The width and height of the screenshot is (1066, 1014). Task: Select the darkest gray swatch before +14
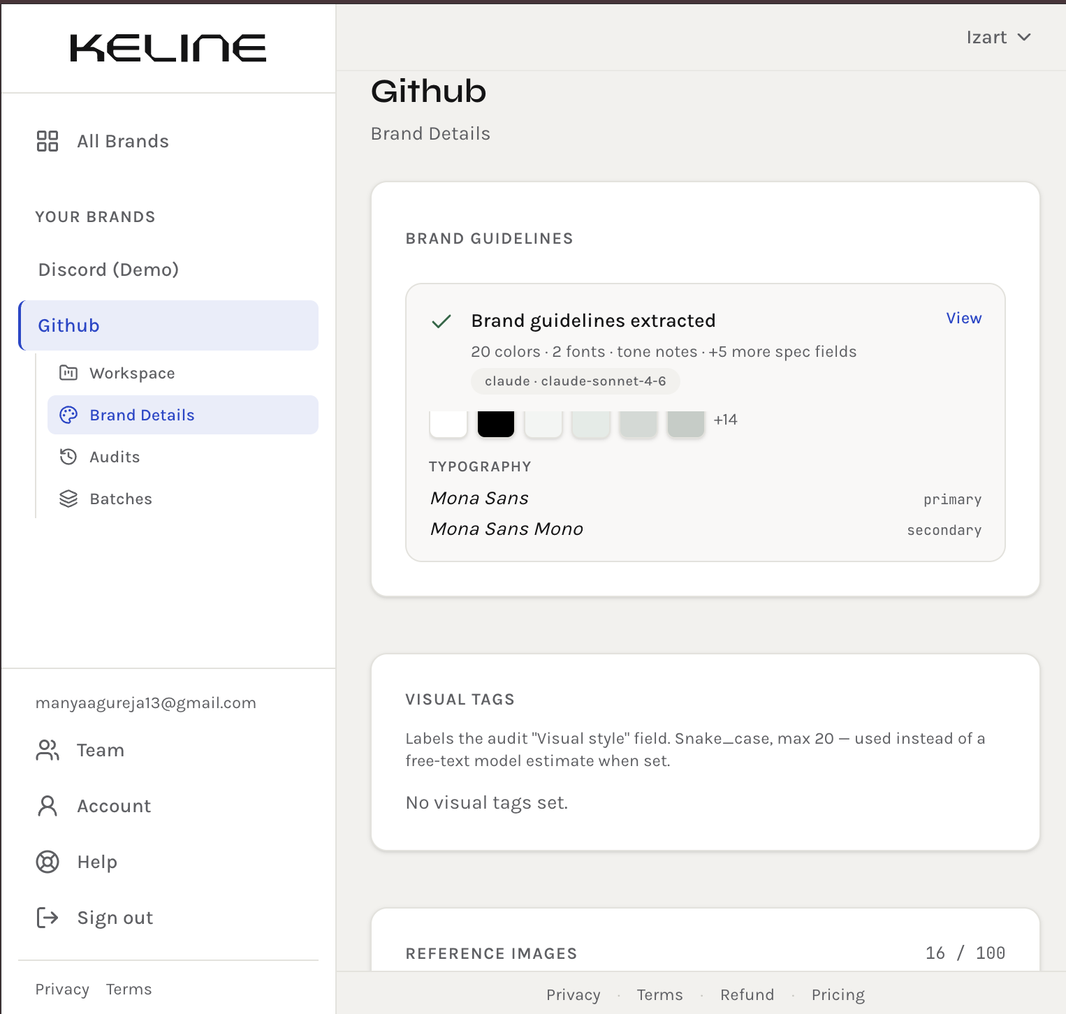pyautogui.click(x=686, y=424)
